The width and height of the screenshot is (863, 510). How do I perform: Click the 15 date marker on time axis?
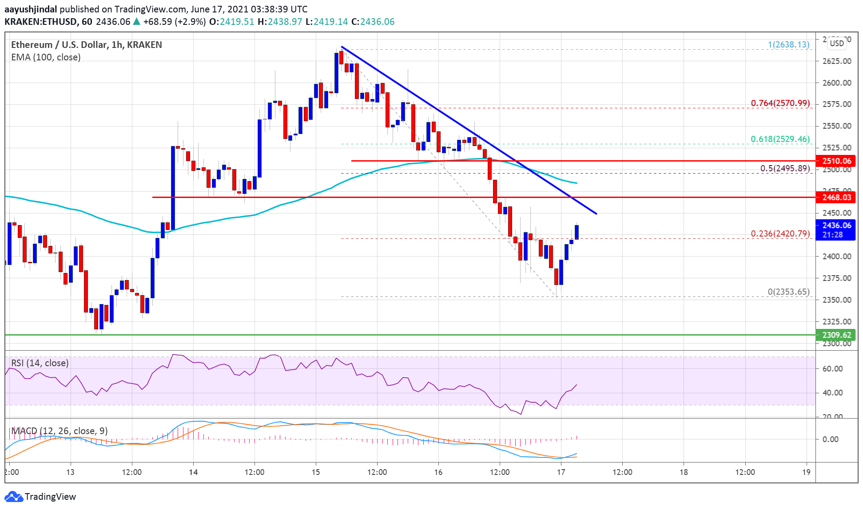pyautogui.click(x=315, y=472)
